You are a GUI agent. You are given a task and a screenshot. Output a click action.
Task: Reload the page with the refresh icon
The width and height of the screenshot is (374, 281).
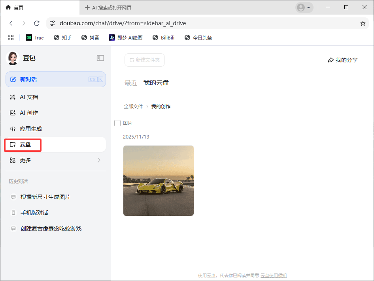[x=37, y=23]
